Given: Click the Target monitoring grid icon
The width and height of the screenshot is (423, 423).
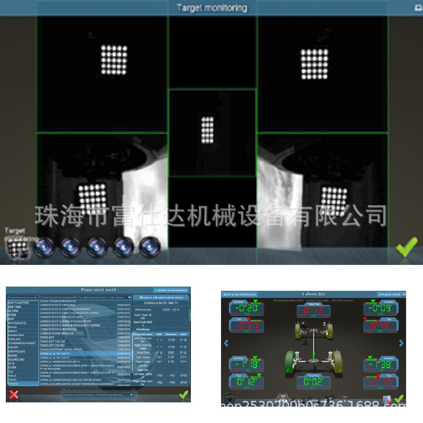Looking at the screenshot, I should point(17,249).
